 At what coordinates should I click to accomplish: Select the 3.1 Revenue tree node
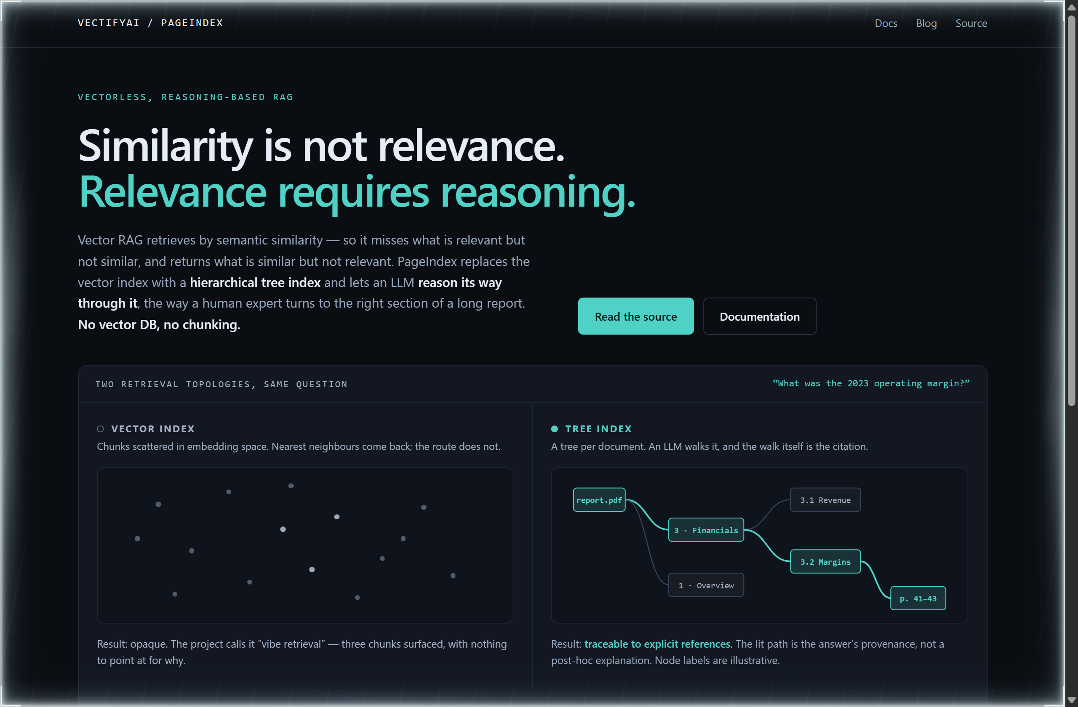825,500
